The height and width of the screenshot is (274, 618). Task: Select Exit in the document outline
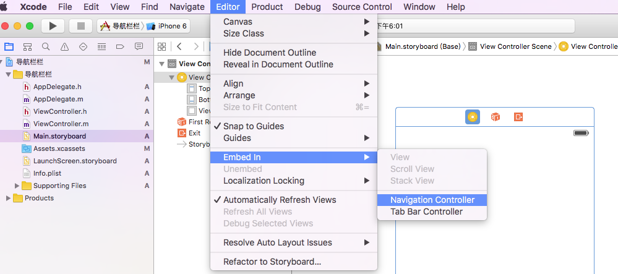click(x=194, y=133)
